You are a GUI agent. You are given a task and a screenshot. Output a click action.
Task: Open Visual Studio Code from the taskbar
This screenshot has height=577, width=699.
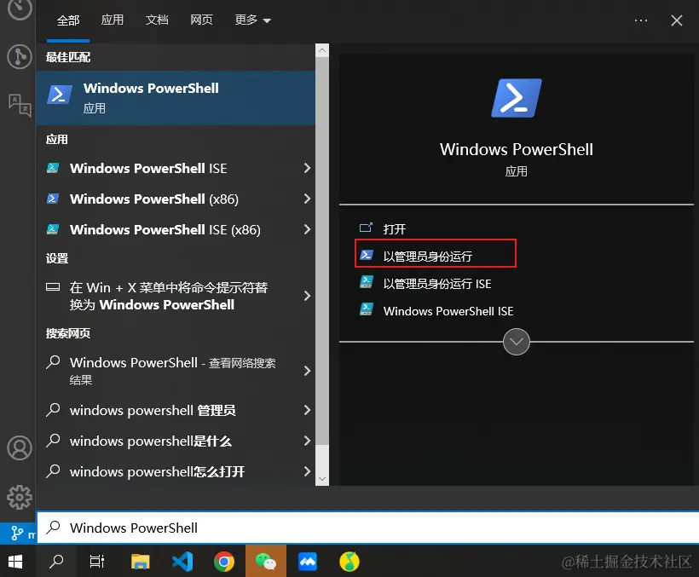click(182, 562)
